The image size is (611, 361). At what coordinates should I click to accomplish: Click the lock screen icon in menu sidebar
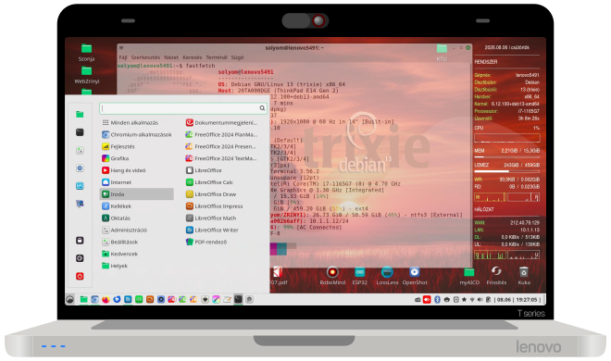(x=80, y=241)
